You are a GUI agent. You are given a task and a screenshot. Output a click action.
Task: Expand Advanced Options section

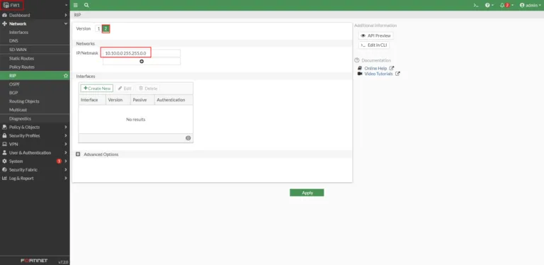point(98,154)
